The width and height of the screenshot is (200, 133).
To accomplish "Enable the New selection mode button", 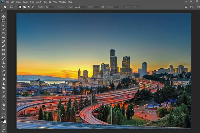I will 20,7.
